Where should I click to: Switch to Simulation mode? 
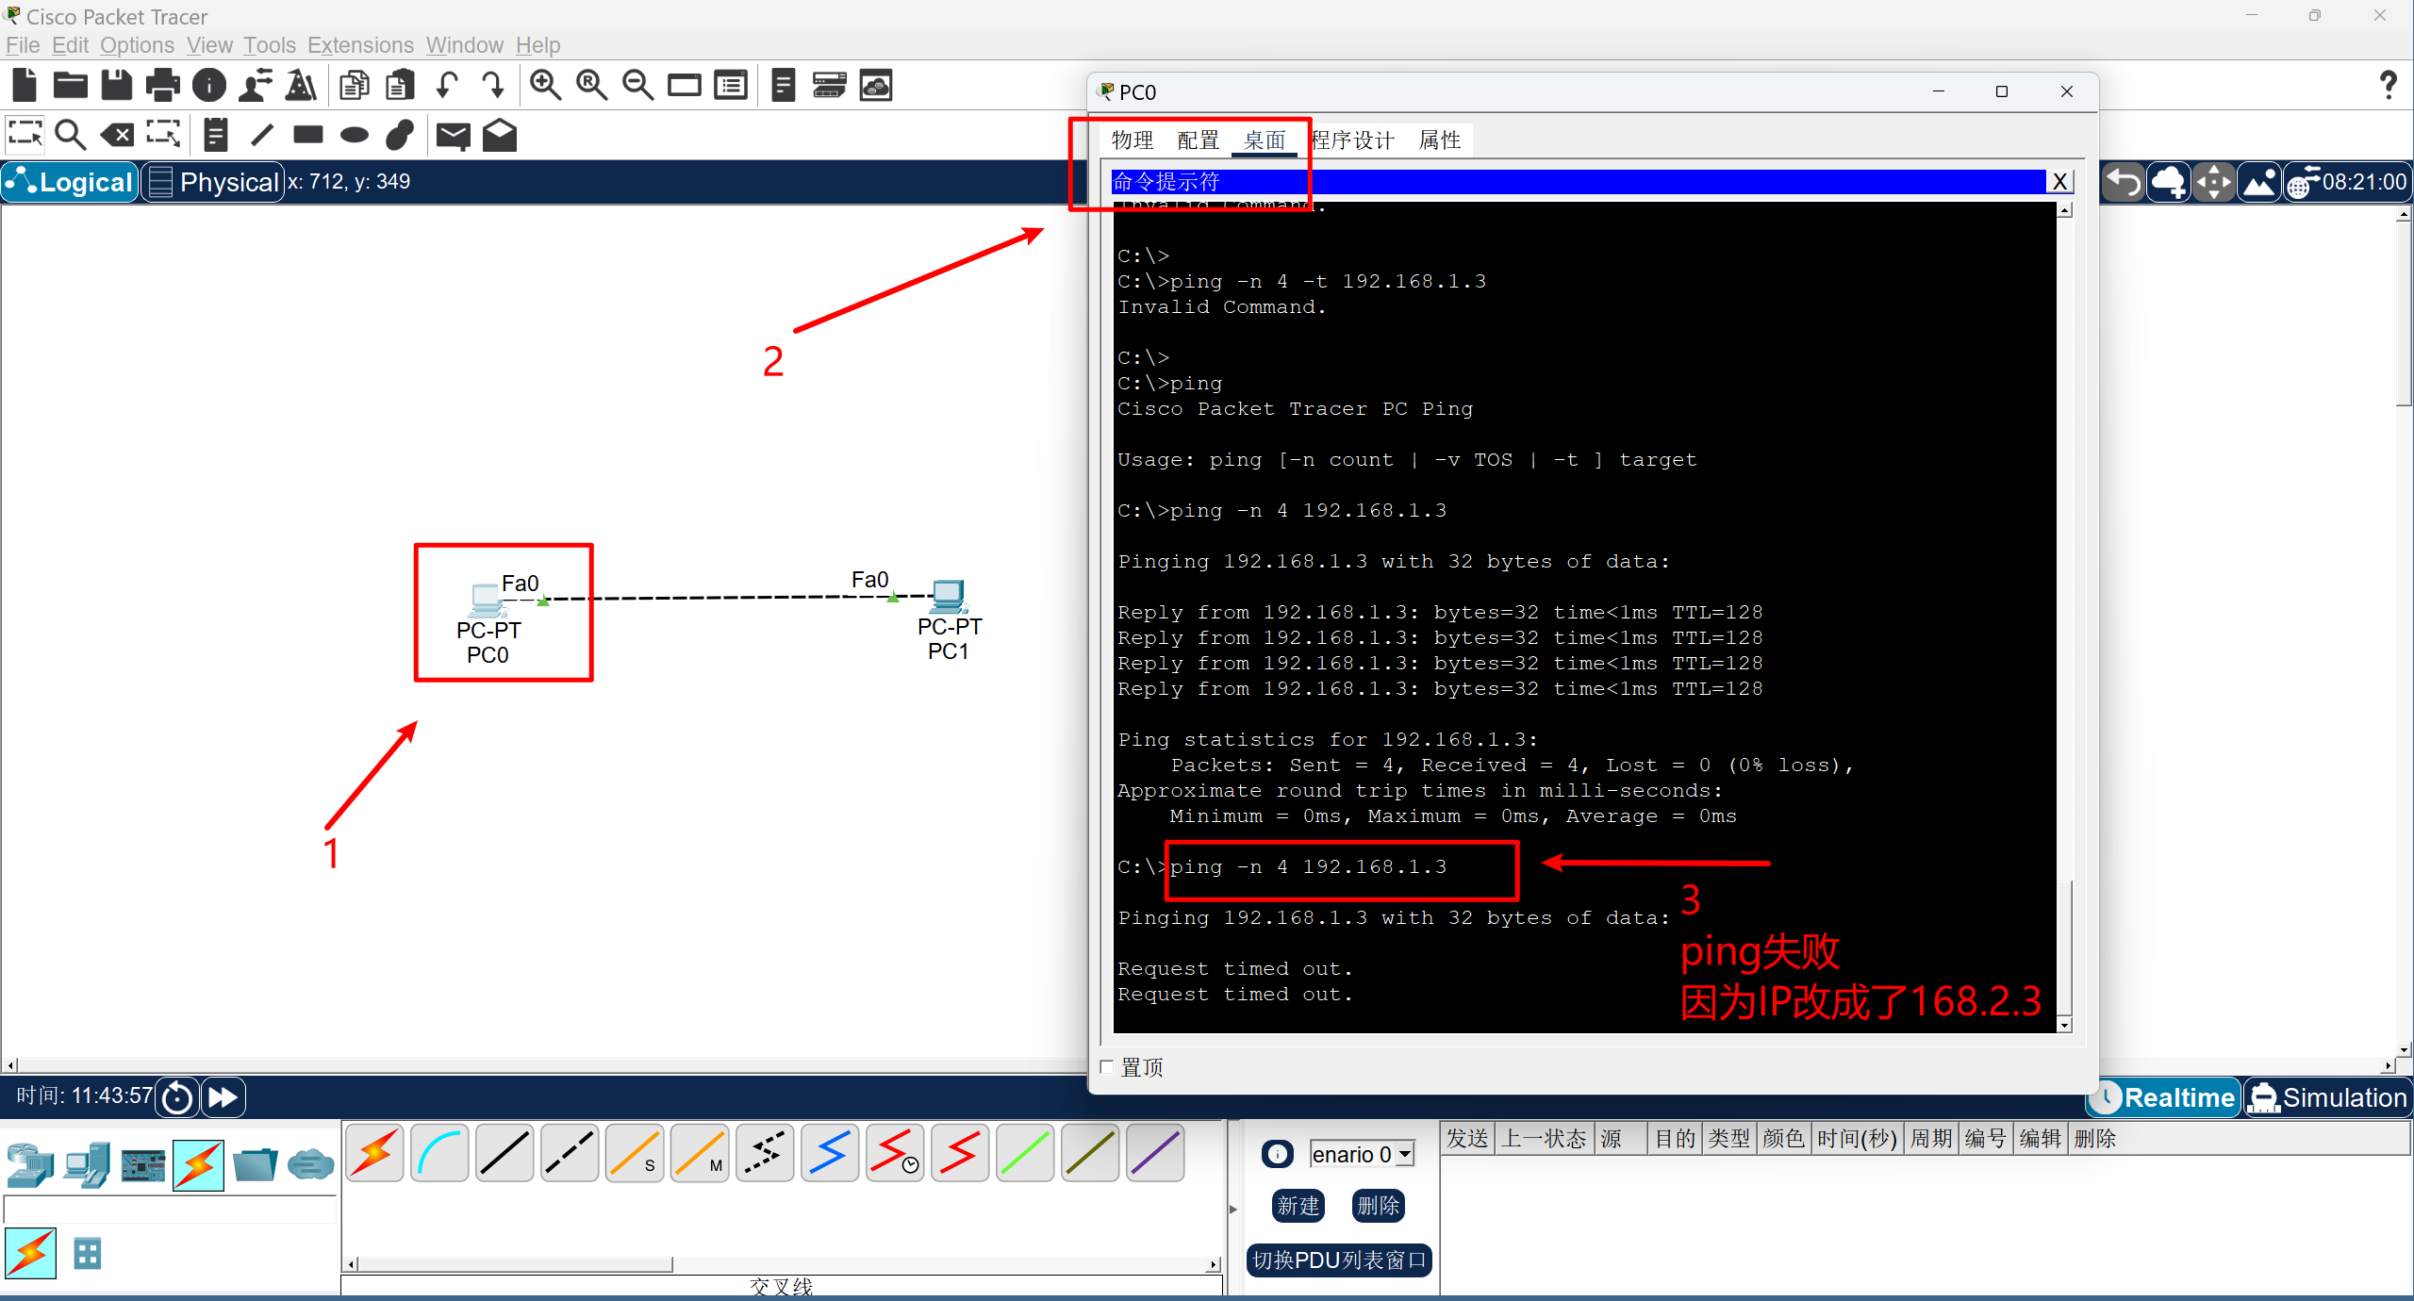point(2329,1097)
